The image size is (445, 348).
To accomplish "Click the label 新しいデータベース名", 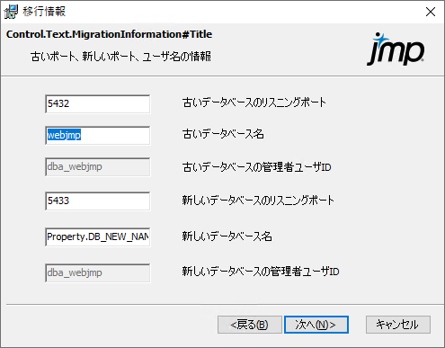I will coord(227,236).
